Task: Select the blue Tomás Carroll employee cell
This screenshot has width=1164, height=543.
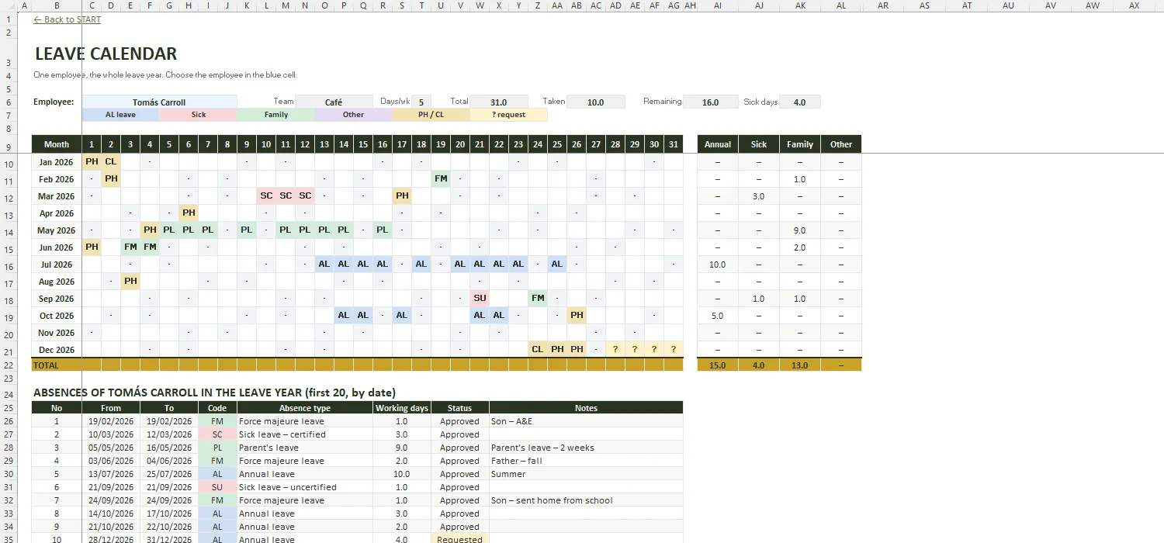Action: [159, 102]
